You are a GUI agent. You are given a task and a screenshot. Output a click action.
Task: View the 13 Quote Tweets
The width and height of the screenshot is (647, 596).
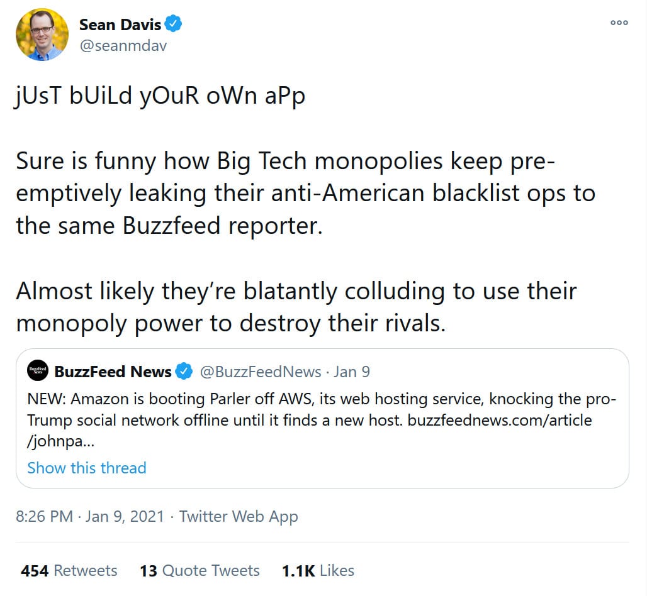[200, 570]
